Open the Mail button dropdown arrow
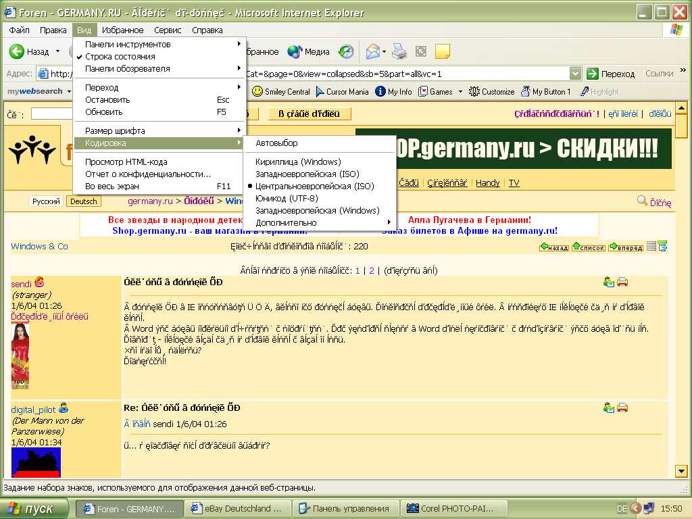This screenshot has width=692, height=519. point(384,51)
